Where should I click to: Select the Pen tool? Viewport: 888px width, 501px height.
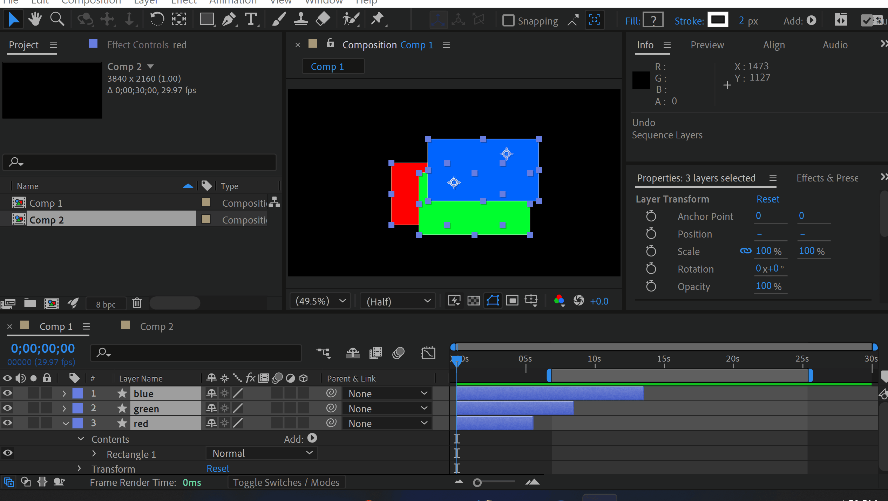click(229, 19)
